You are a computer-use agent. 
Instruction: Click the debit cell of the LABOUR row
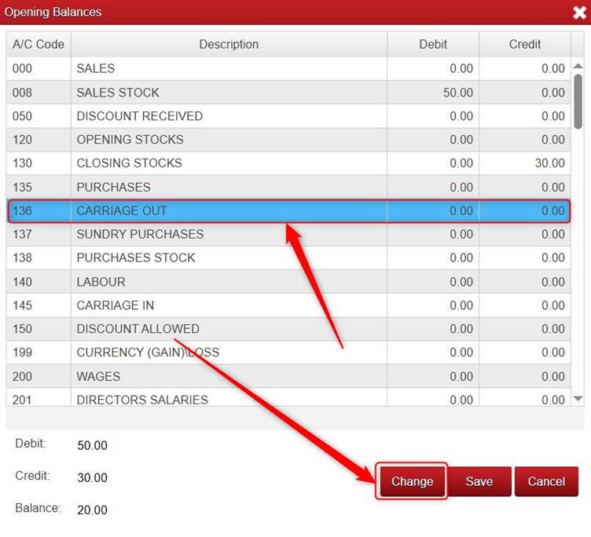pos(433,282)
